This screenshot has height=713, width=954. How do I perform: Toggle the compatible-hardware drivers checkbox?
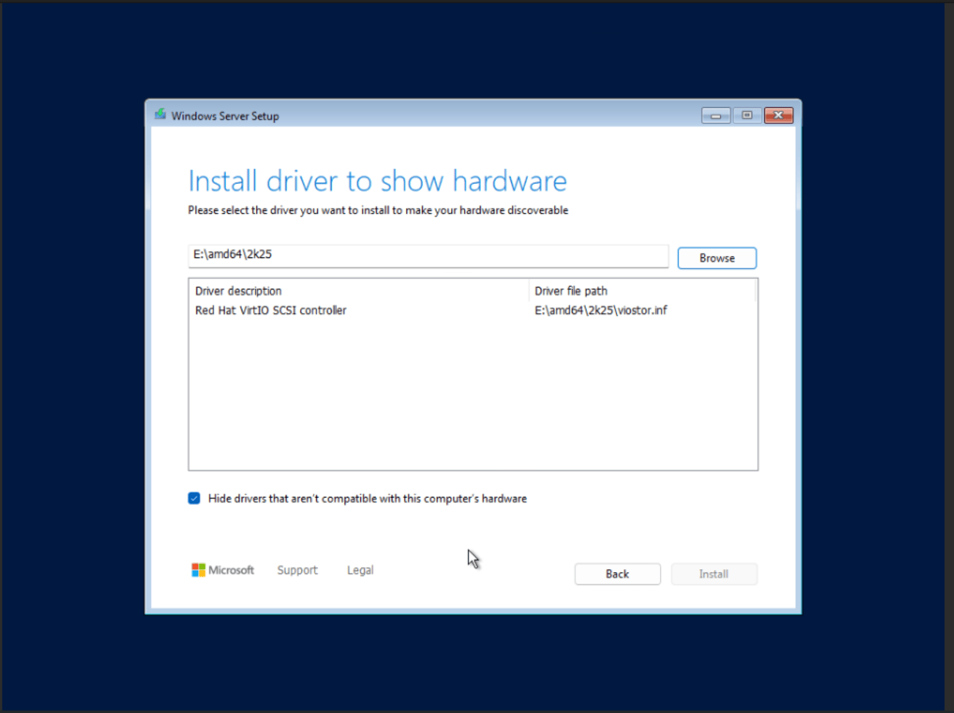pos(194,498)
